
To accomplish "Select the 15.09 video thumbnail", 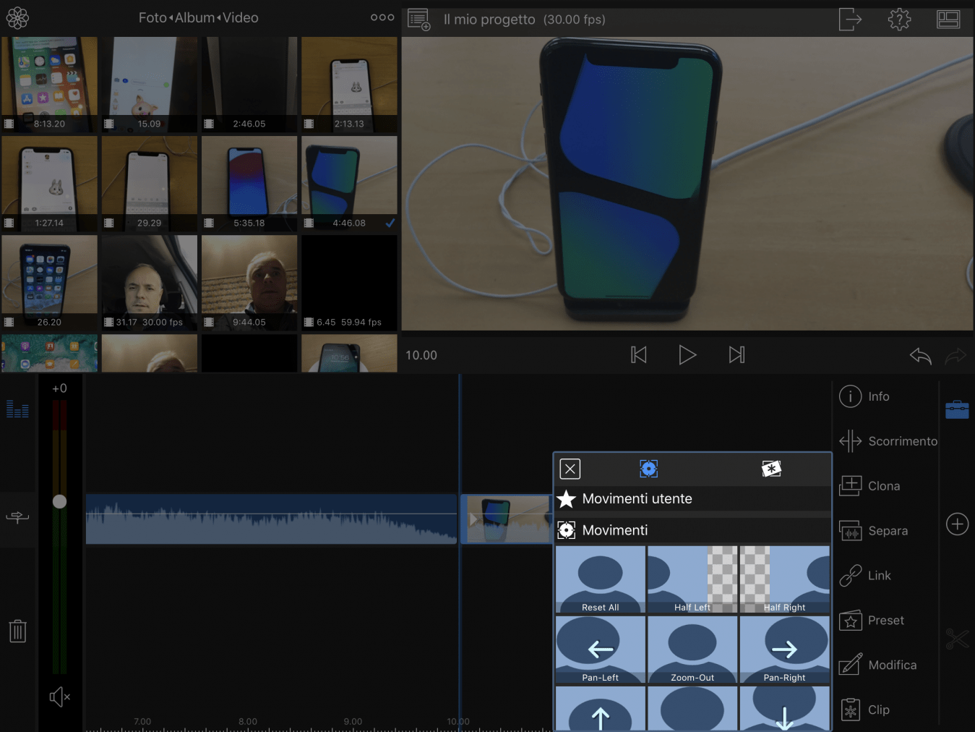I will click(x=149, y=84).
